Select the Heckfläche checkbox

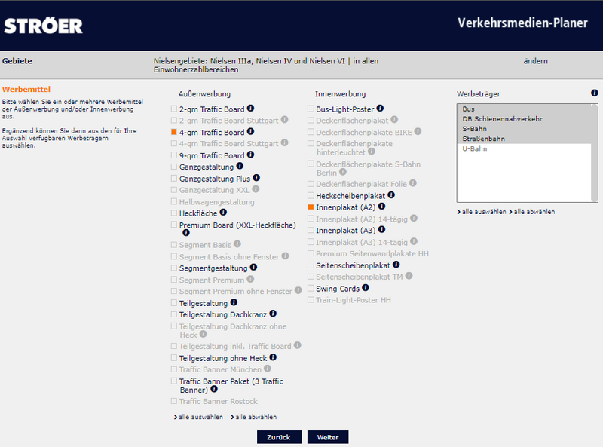pyautogui.click(x=174, y=213)
